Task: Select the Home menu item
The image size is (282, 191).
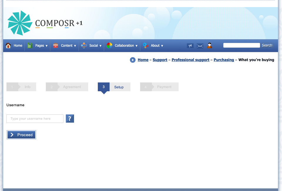Action: (x=18, y=46)
